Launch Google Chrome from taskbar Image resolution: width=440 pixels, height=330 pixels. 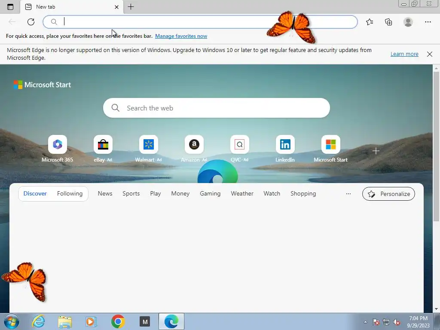click(118, 321)
